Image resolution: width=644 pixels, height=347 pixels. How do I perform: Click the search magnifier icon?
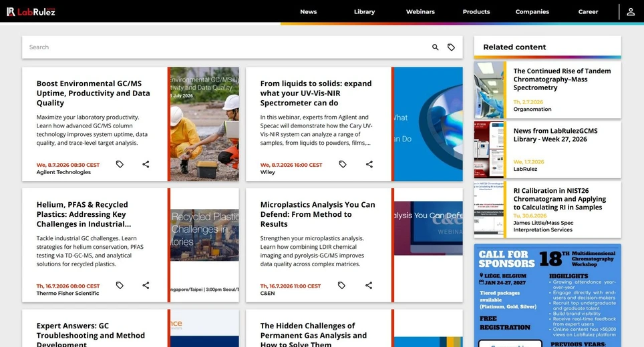pyautogui.click(x=436, y=47)
